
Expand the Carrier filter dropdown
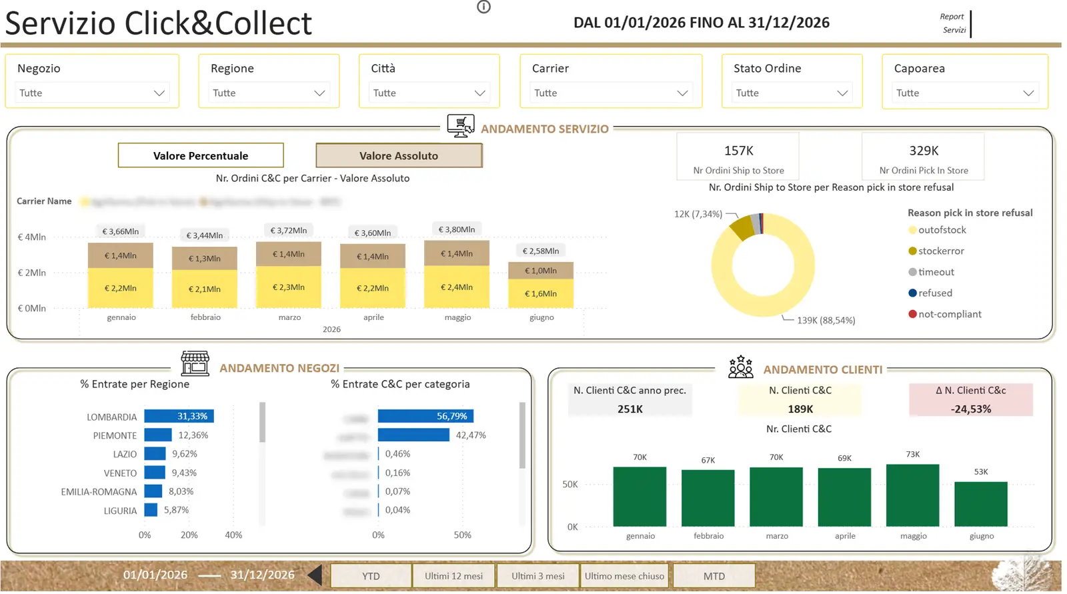coord(612,93)
